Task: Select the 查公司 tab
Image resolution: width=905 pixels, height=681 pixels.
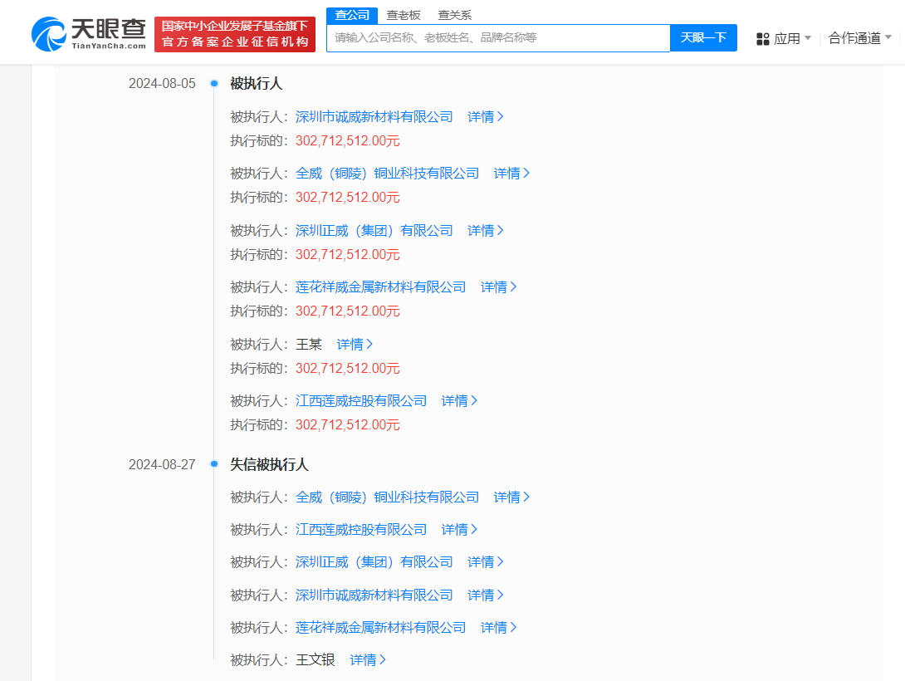Action: (x=350, y=14)
